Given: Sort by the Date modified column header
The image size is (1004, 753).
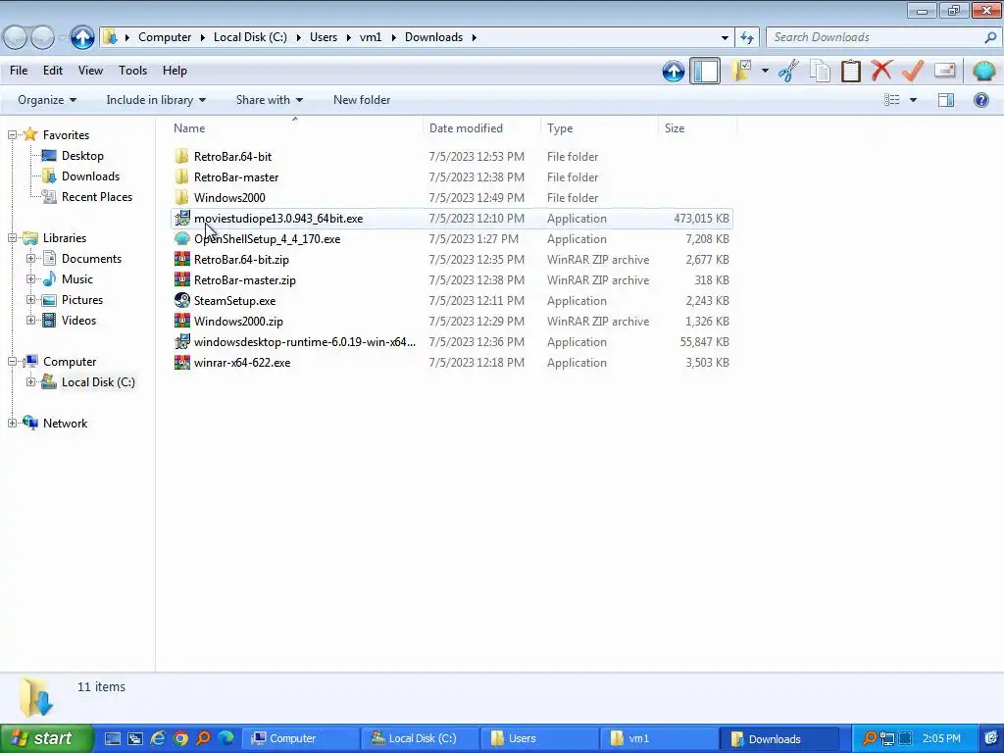Looking at the screenshot, I should coord(481,128).
